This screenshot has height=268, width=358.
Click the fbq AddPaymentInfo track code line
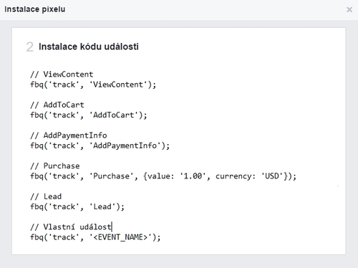100,145
